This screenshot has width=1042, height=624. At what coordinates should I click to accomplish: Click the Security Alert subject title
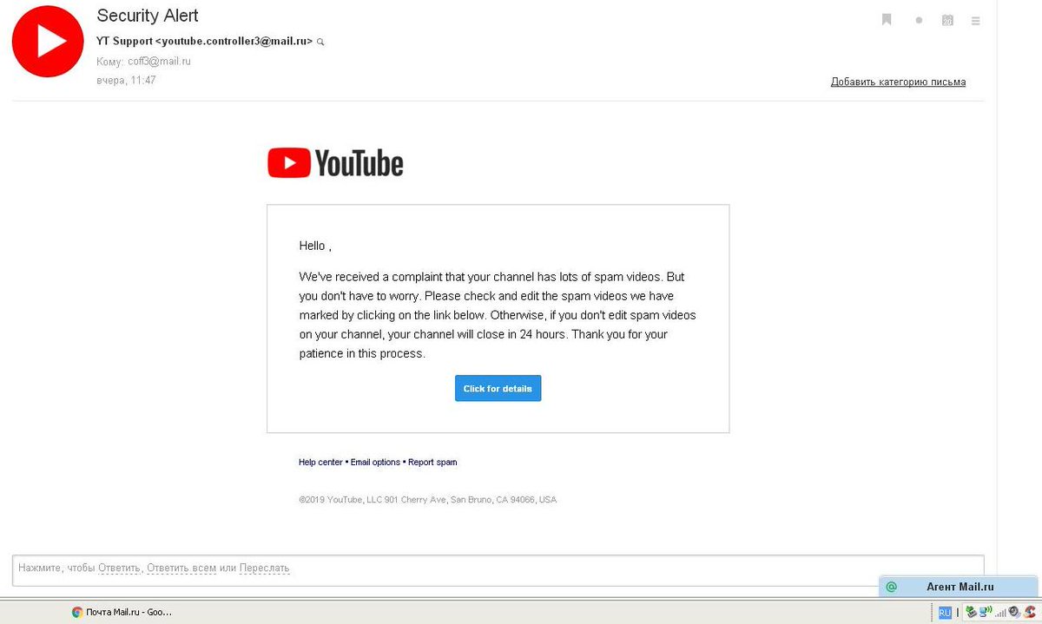tap(148, 16)
